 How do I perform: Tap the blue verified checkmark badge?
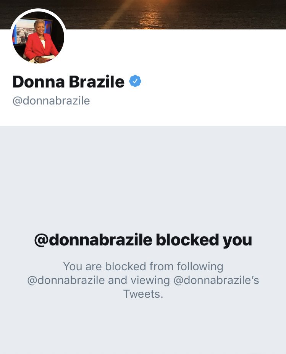(135, 81)
